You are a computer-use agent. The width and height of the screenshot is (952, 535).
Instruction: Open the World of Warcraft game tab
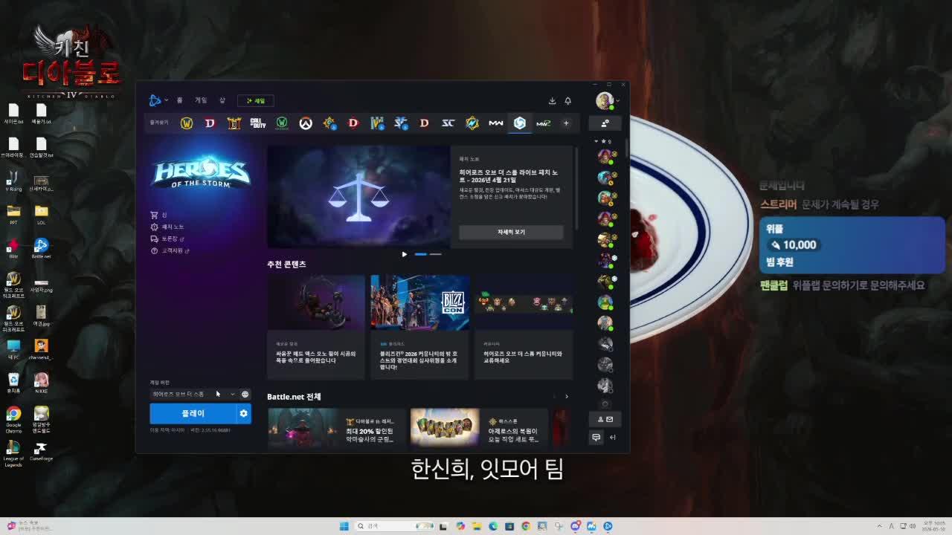[187, 123]
